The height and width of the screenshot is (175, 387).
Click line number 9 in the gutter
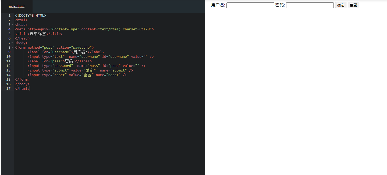click(9, 52)
